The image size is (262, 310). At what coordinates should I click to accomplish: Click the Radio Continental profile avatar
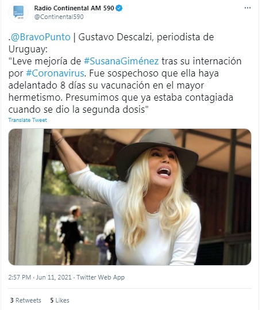[x=18, y=13]
